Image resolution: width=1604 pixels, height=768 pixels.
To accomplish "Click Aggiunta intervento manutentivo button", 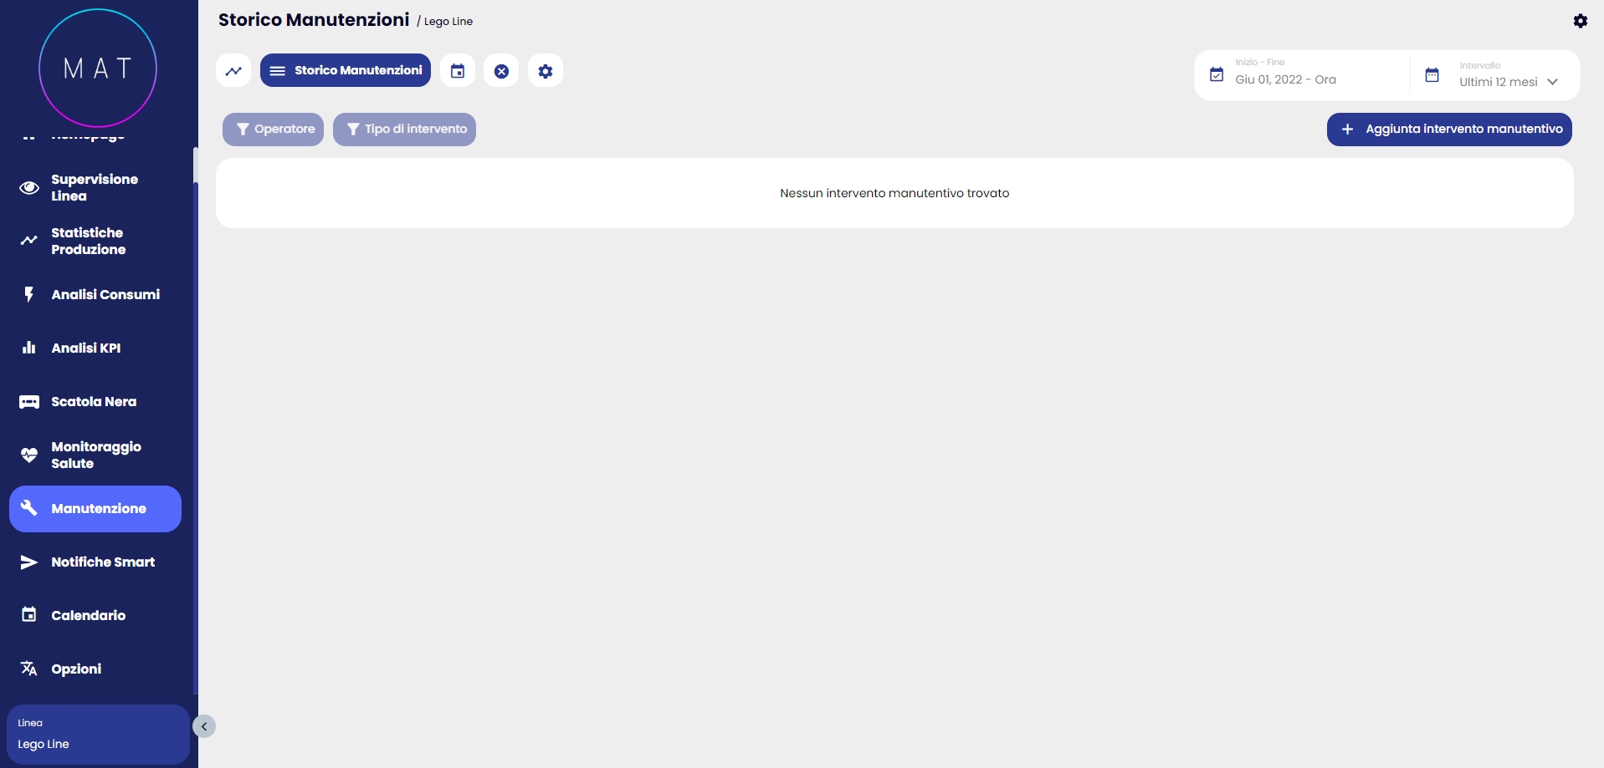I will click(x=1449, y=130).
